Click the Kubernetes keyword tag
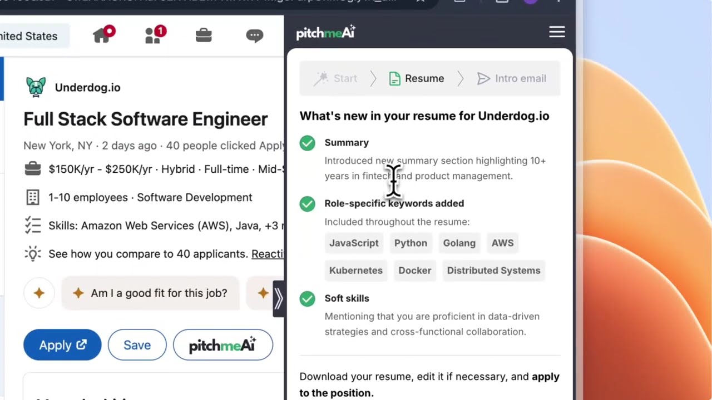 pyautogui.click(x=356, y=271)
